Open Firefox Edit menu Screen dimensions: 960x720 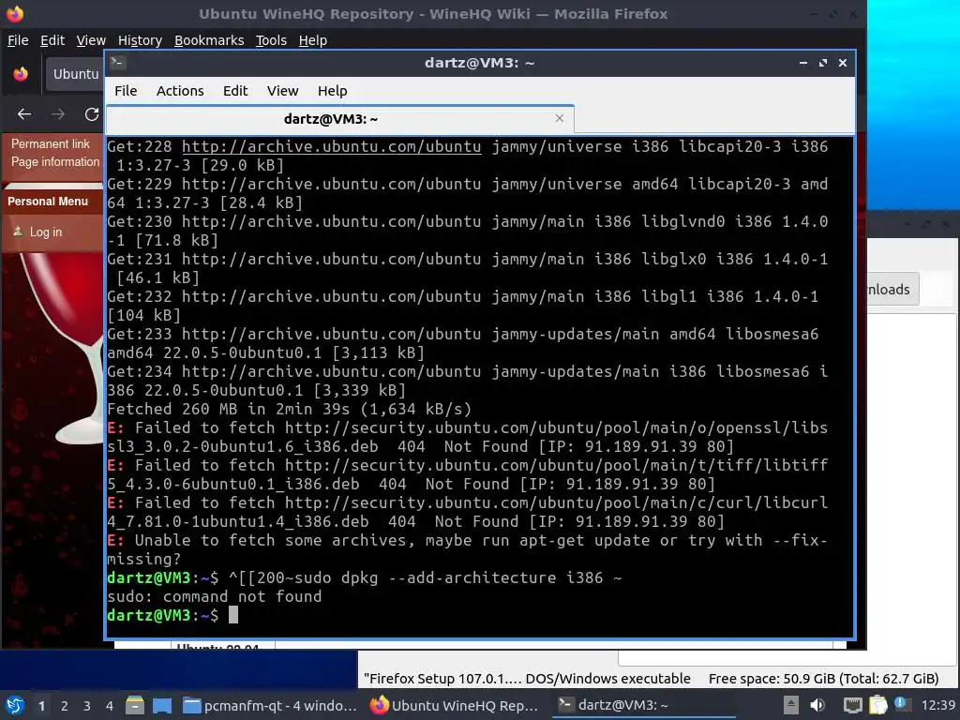[52, 39]
